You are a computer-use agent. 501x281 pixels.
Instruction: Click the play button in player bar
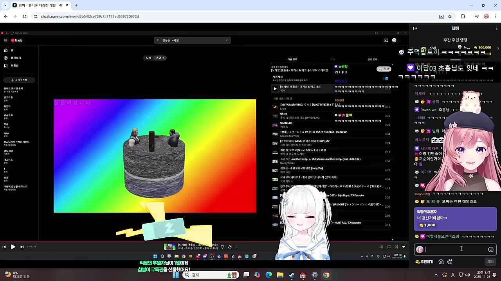click(13, 247)
